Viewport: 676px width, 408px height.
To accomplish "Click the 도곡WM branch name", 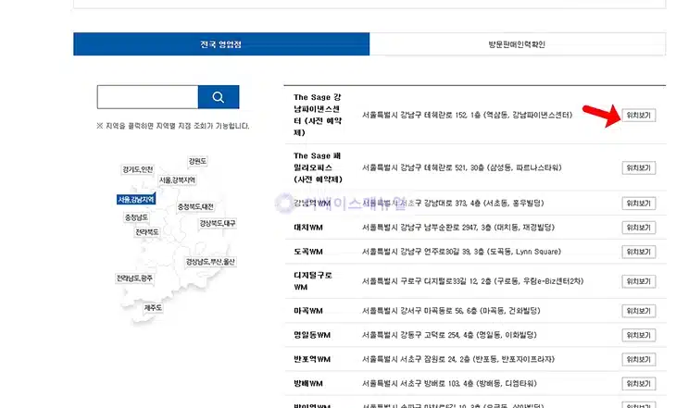I will [x=308, y=252].
